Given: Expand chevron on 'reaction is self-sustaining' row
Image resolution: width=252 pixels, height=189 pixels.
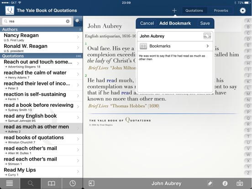Looking at the screenshot, I should point(78,96).
